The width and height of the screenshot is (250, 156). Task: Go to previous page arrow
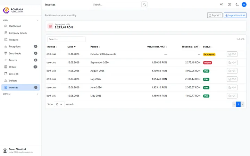coord(234,104)
